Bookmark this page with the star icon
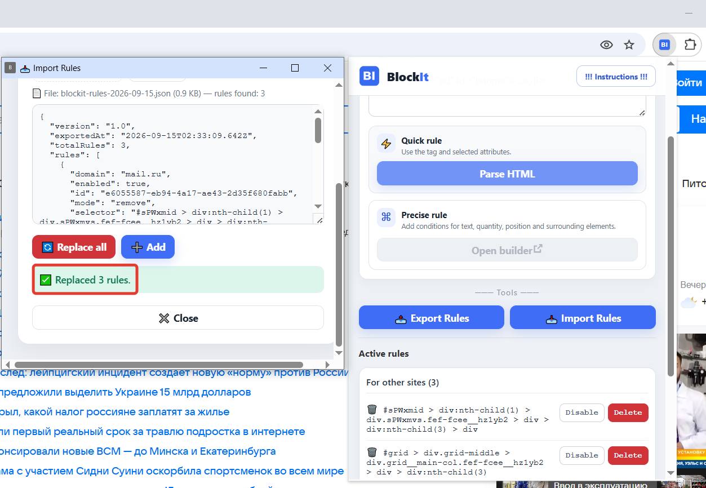Viewport: 706px width, 488px height. [x=629, y=45]
